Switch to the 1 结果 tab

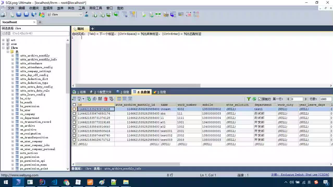[79, 92]
